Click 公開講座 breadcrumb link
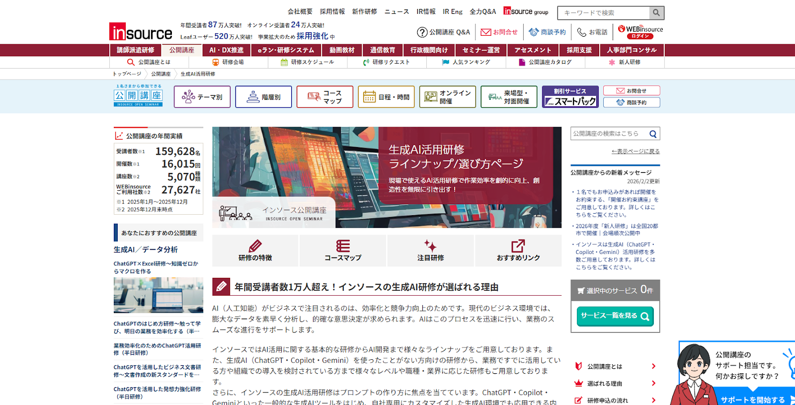This screenshot has height=405, width=795. (x=161, y=74)
